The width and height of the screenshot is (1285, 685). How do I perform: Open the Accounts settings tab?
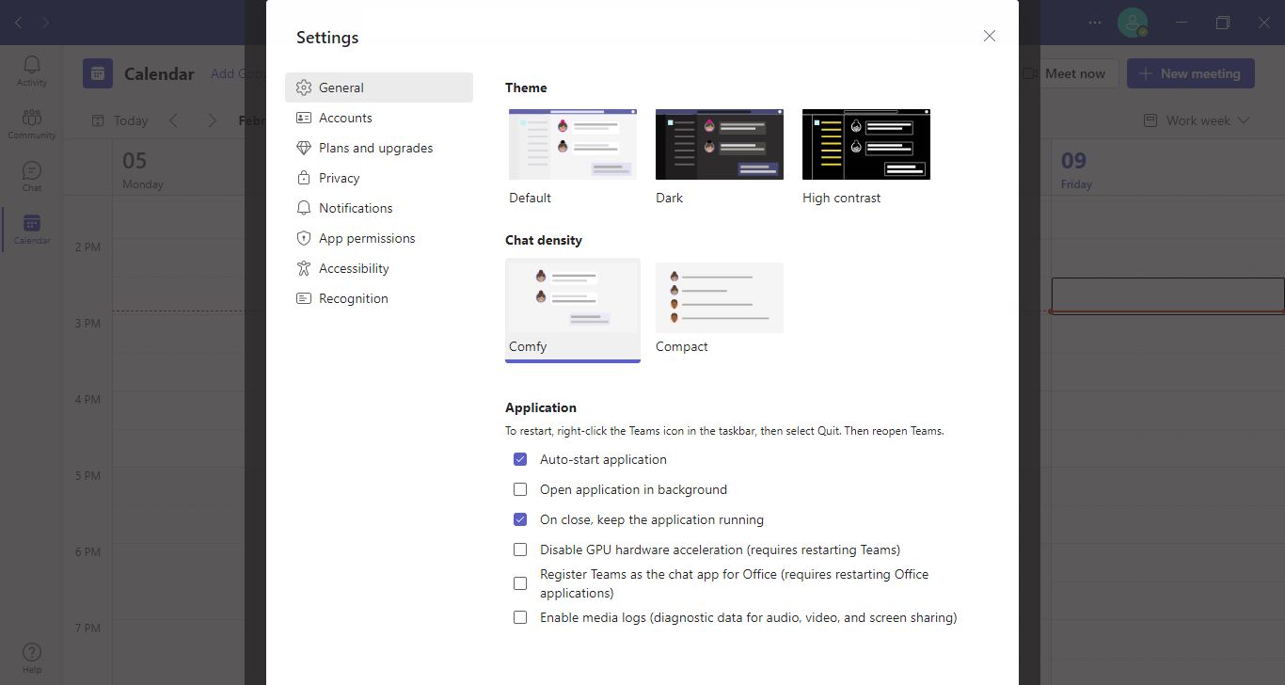click(379, 118)
